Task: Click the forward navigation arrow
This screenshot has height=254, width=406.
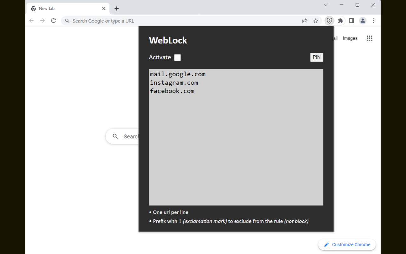Action: (42, 20)
